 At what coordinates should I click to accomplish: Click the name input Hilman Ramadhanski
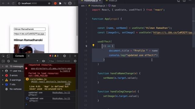point(30,29)
